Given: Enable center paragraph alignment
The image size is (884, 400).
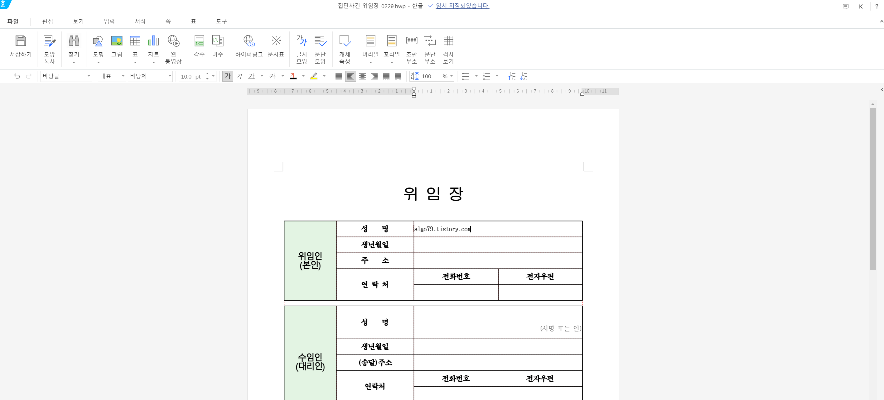Looking at the screenshot, I should pos(362,76).
